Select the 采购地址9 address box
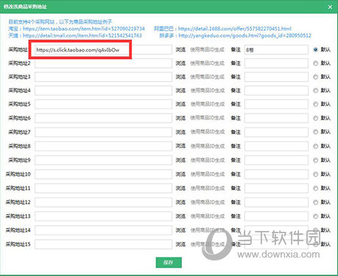The height and width of the screenshot is (276, 338). (103, 160)
